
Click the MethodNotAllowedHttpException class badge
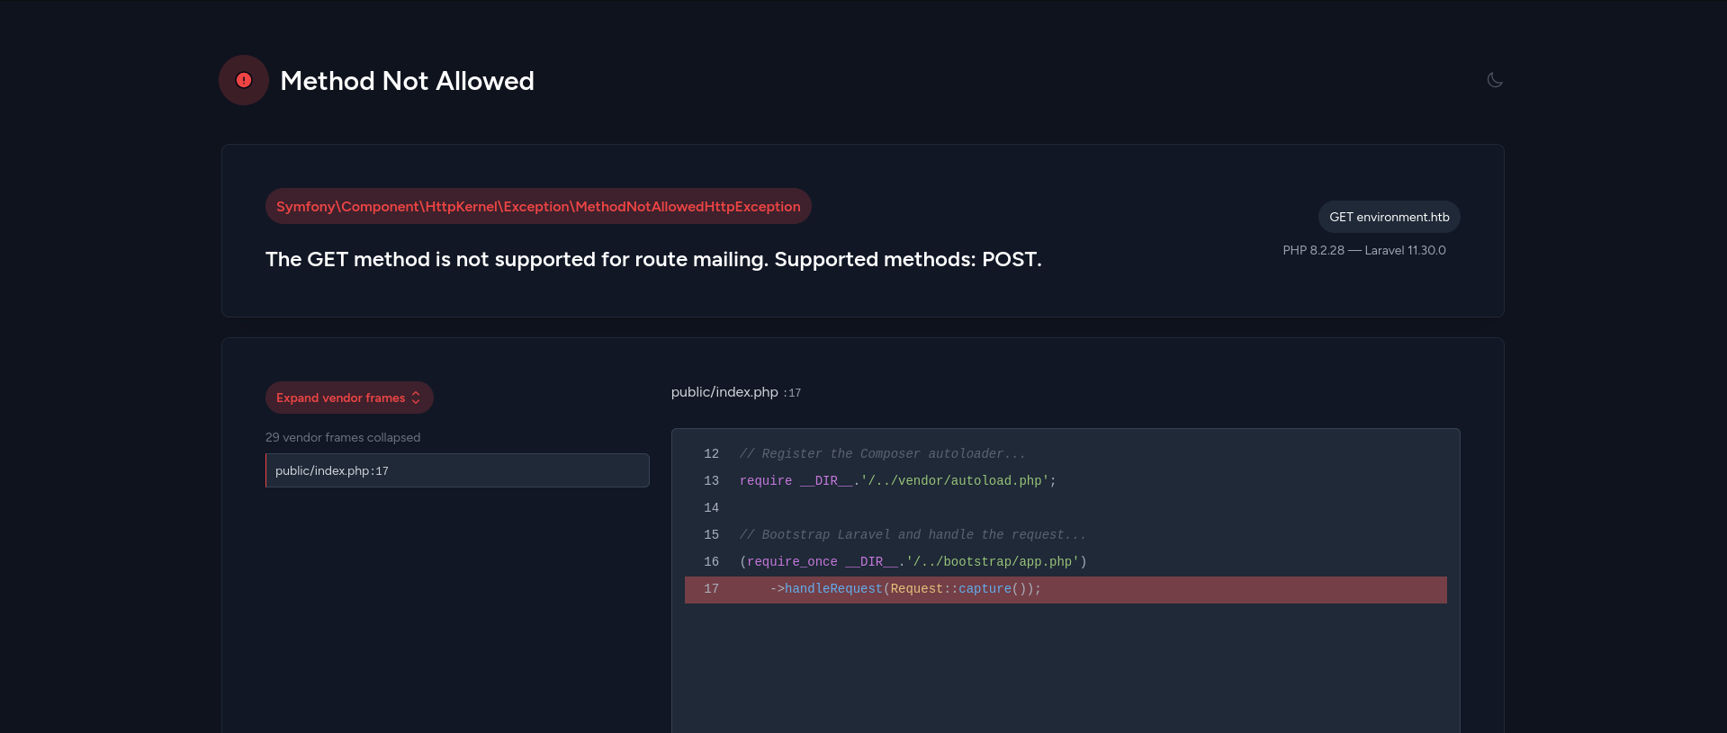pyautogui.click(x=538, y=206)
